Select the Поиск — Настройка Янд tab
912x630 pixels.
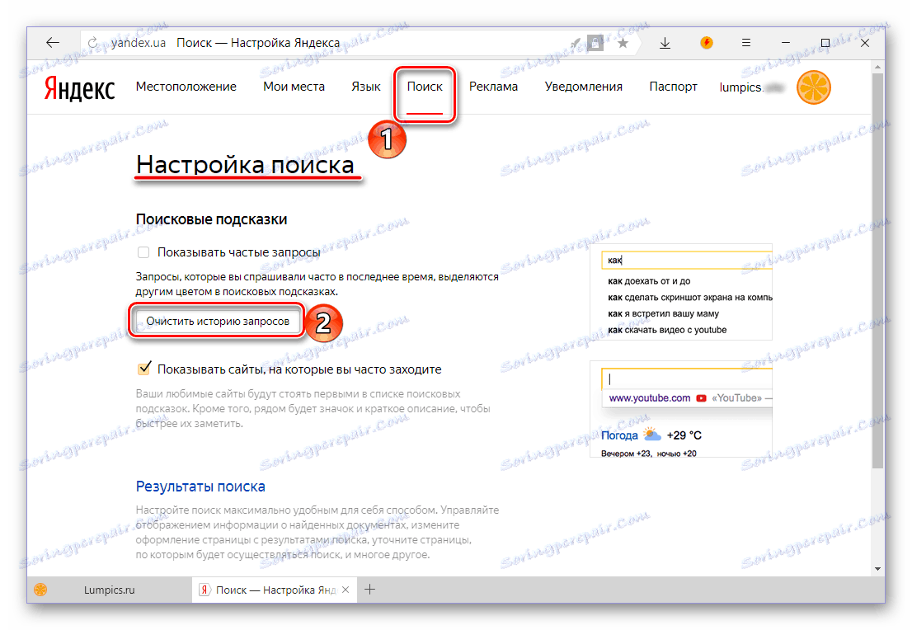tap(275, 590)
